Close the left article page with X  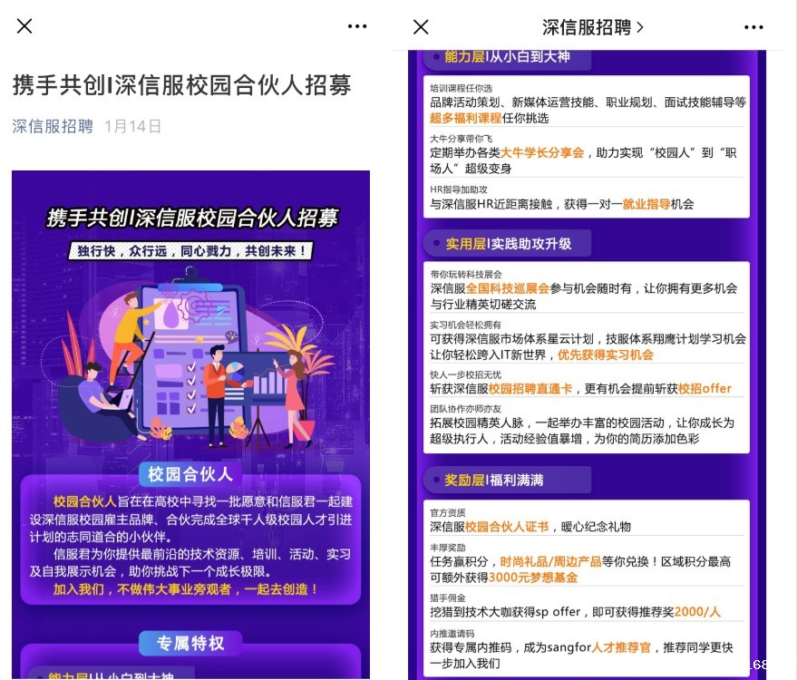(x=24, y=26)
